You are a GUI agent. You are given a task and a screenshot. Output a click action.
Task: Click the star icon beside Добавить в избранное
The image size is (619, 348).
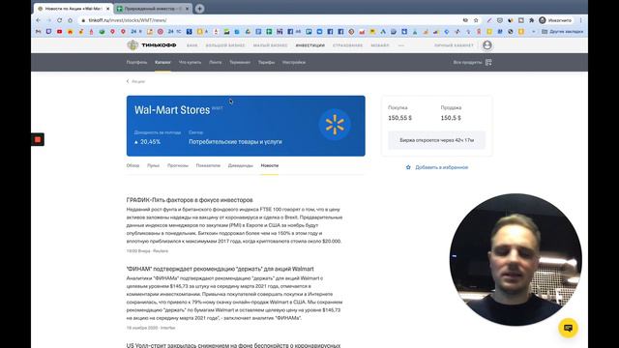click(x=408, y=167)
